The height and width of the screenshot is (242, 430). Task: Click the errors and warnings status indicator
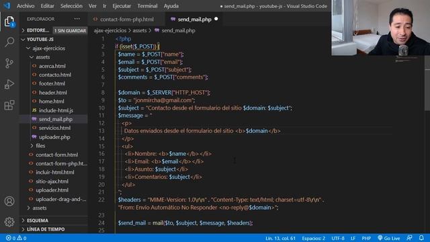tap(16, 238)
